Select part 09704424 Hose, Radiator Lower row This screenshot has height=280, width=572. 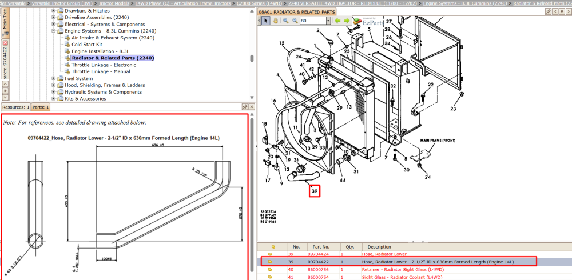click(x=415, y=254)
